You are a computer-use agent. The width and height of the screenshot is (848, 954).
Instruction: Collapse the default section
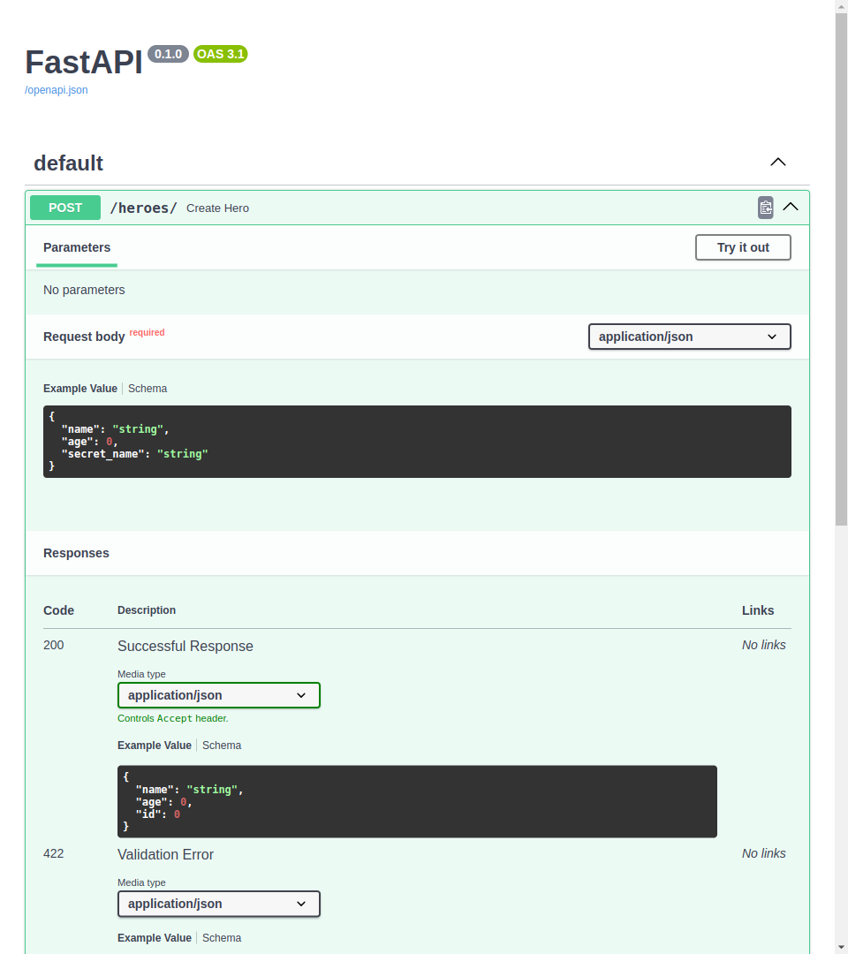pyautogui.click(x=777, y=163)
